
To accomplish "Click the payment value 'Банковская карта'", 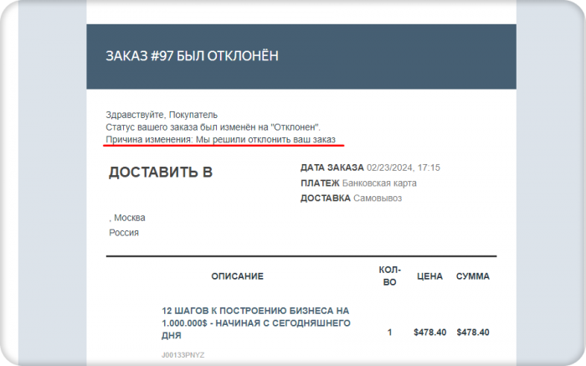I will point(379,183).
